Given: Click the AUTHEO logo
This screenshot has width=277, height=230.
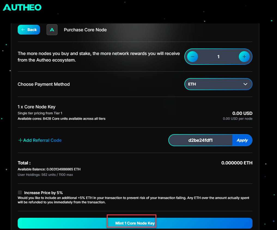Looking at the screenshot, I should pyautogui.click(x=22, y=7).
